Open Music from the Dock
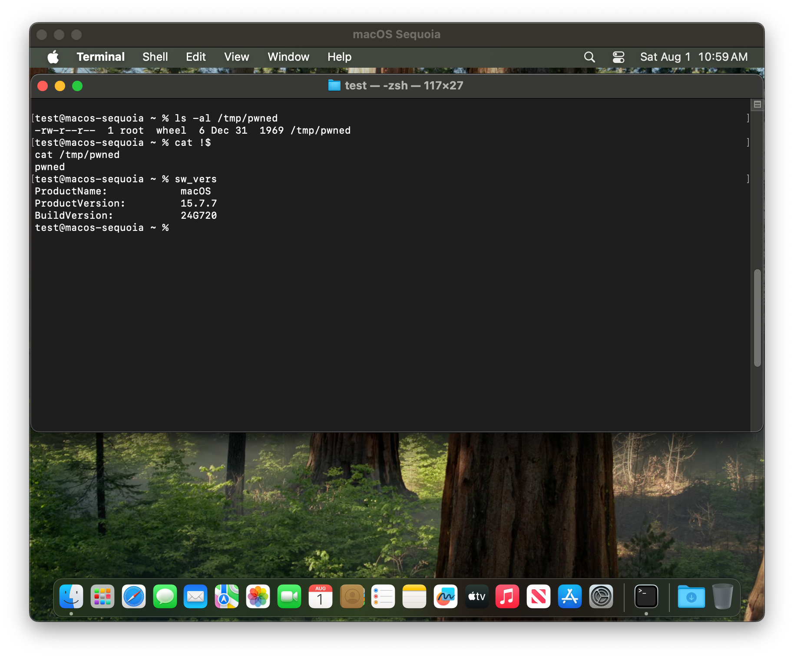Viewport: 794px width, 658px height. (x=507, y=596)
